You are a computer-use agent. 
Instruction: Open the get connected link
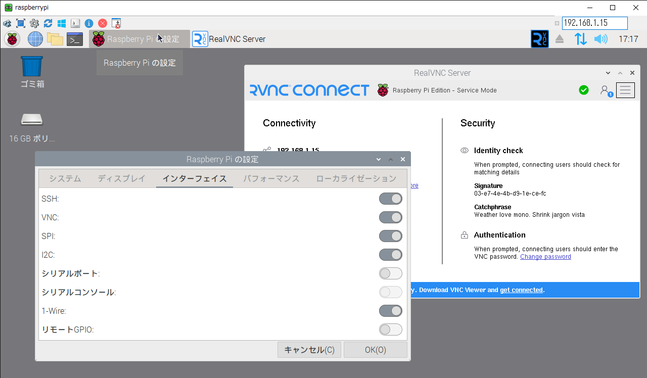click(521, 290)
